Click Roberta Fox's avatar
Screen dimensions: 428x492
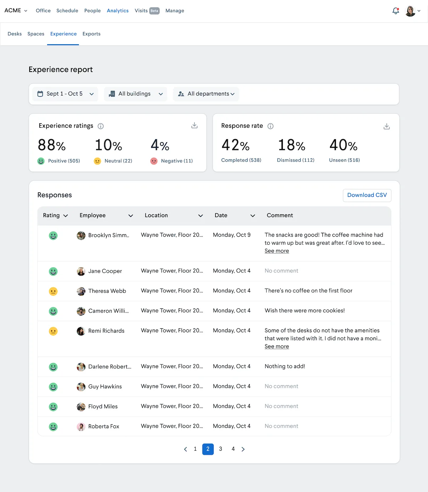81,427
